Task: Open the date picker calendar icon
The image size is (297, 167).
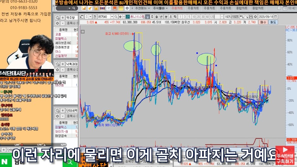Action: [276, 17]
